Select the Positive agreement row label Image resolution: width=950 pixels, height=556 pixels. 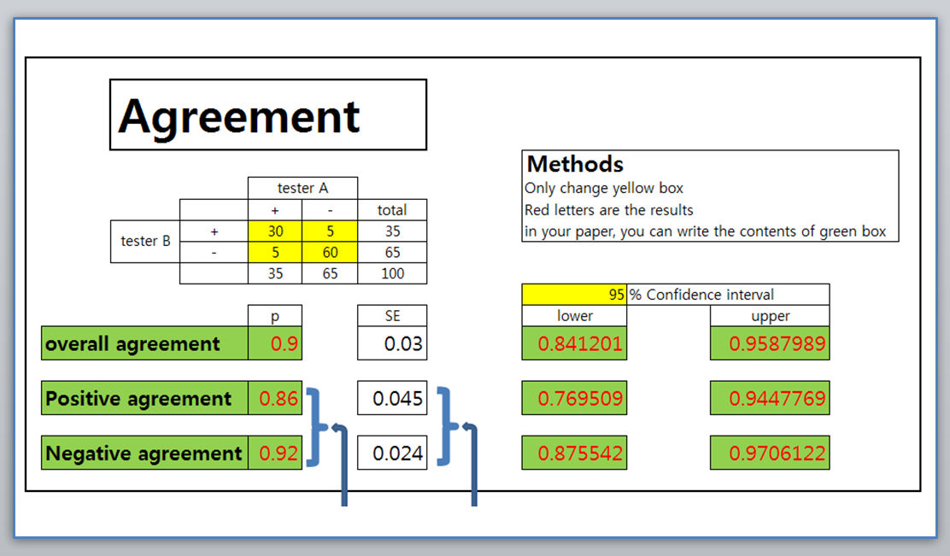tap(137, 398)
